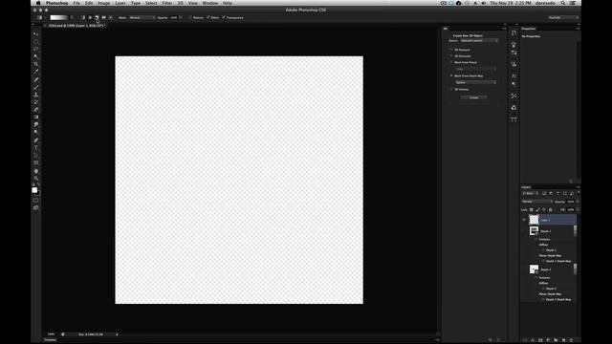This screenshot has width=612, height=344.
Task: Select the Mesh From Depth Map option
Action: click(451, 75)
